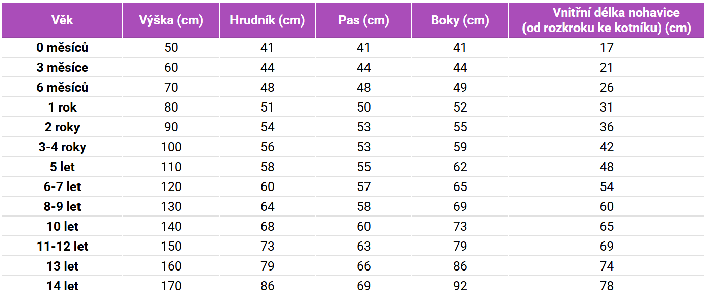Click the 6 měsíců row label
Viewport: 707px width, 297px height.
tap(62, 88)
